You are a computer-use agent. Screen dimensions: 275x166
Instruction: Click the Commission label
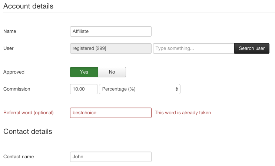[x=17, y=89]
